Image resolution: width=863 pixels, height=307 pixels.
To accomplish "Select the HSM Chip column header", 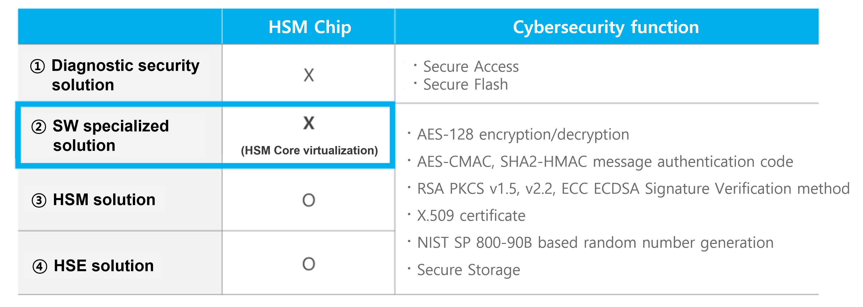I will tap(310, 27).
